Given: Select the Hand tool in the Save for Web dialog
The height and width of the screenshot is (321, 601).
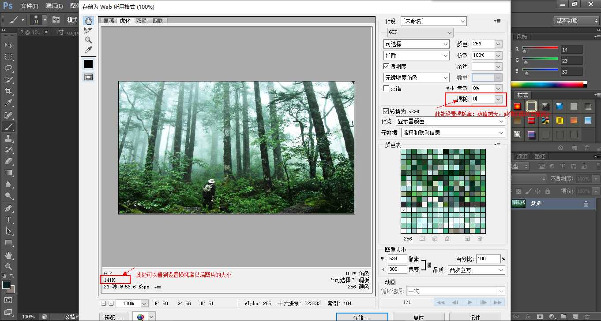Looking at the screenshot, I should [88, 21].
